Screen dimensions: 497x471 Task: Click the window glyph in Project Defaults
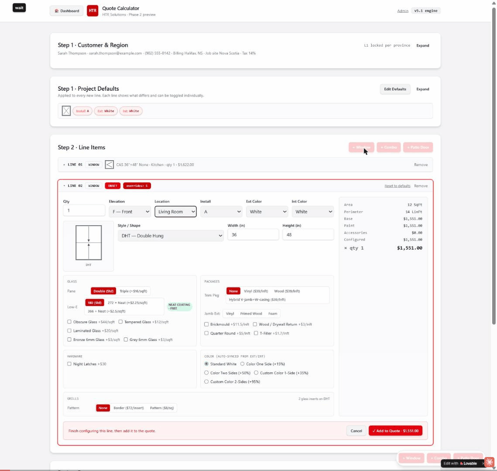(x=66, y=111)
